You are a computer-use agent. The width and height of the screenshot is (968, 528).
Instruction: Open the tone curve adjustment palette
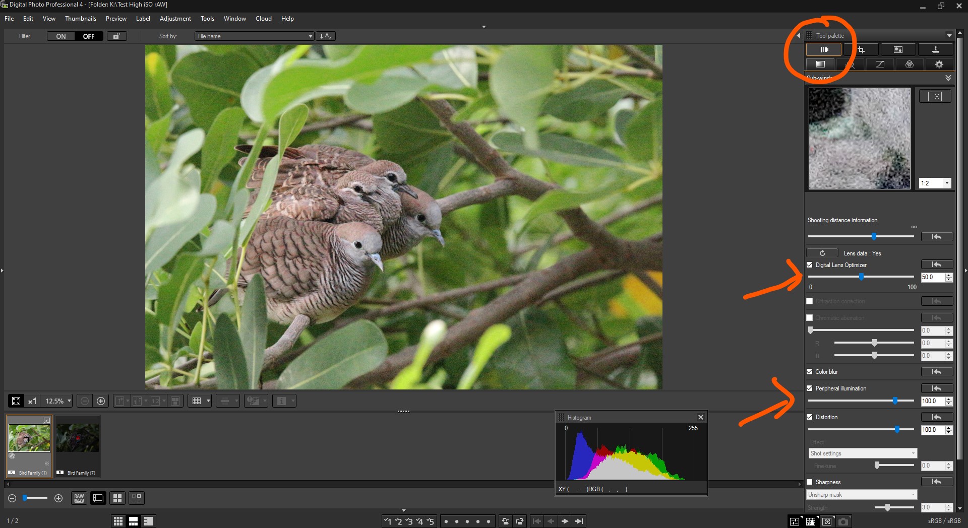tap(880, 64)
